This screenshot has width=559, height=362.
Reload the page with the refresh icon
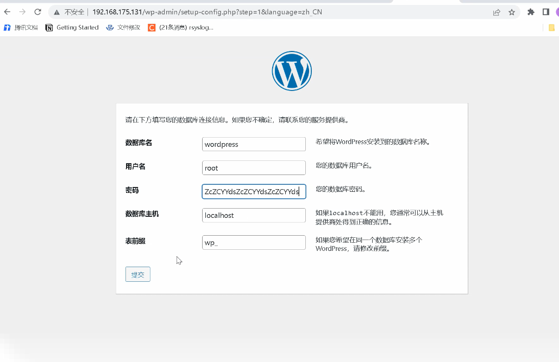(x=38, y=12)
